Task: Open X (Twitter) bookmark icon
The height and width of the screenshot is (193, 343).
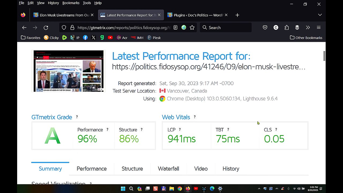Action: tap(94, 38)
